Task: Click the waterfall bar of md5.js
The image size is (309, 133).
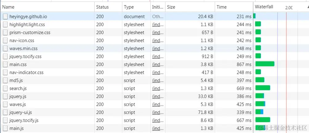Action: 259,80
